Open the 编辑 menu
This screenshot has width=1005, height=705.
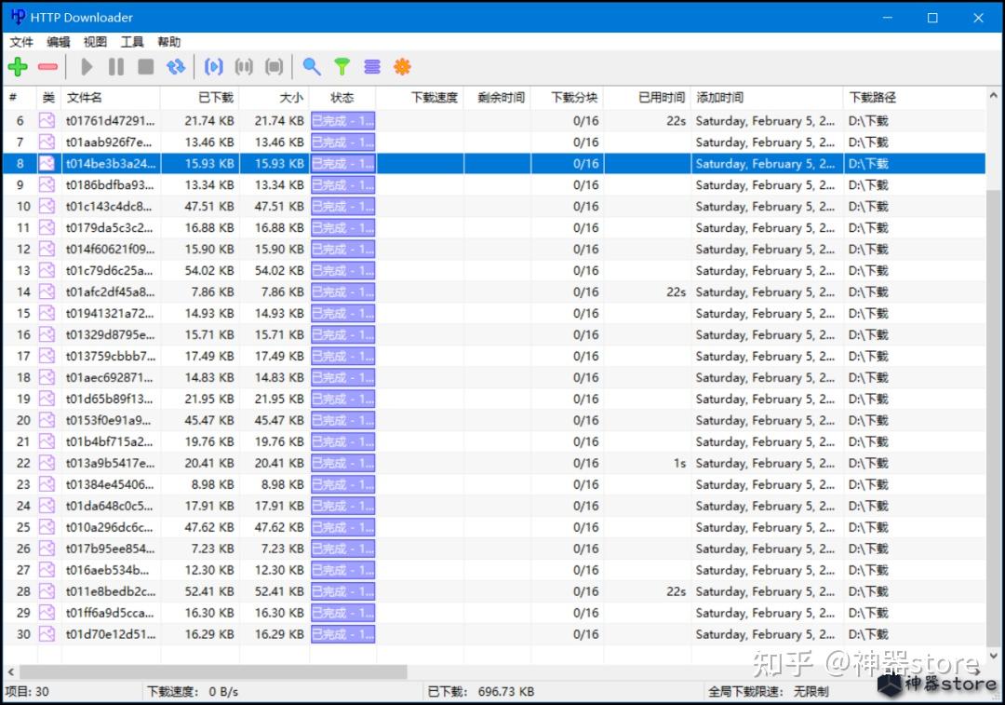[x=59, y=42]
